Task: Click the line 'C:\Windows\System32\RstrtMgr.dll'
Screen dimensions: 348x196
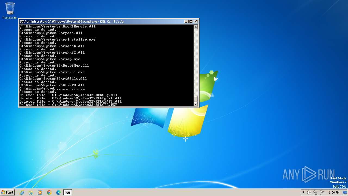Action: tap(54, 66)
